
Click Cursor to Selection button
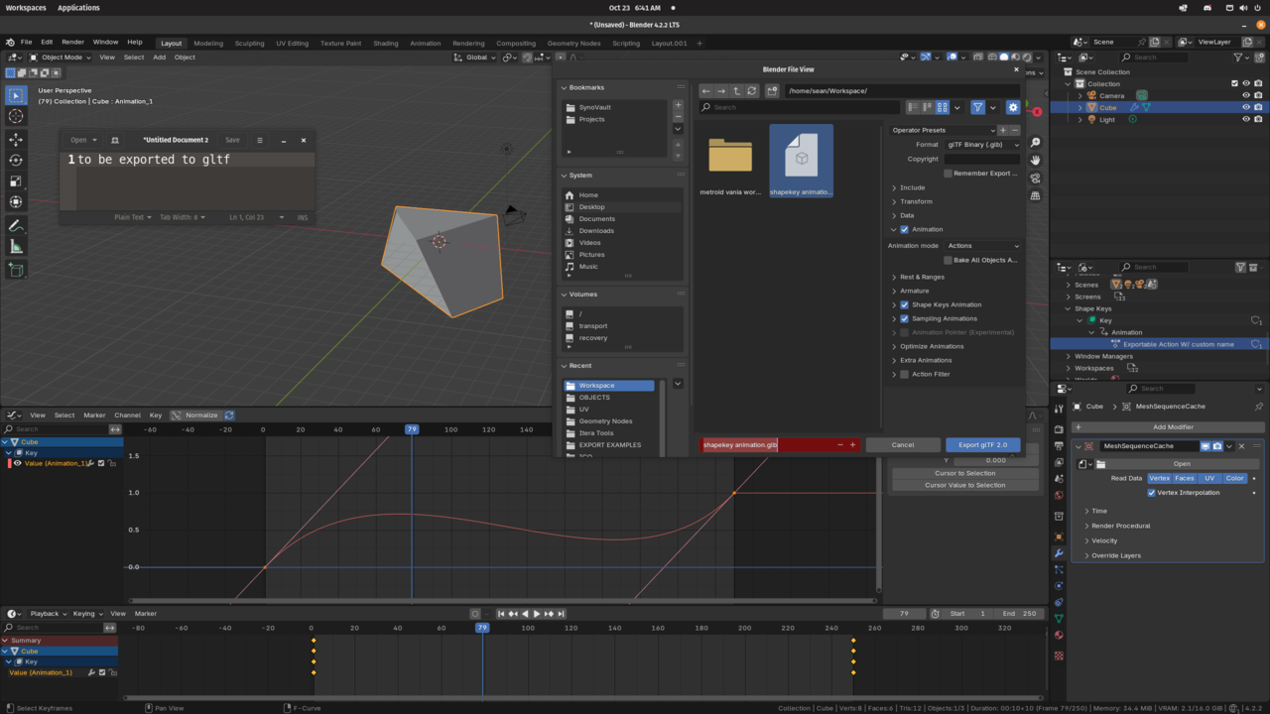964,473
